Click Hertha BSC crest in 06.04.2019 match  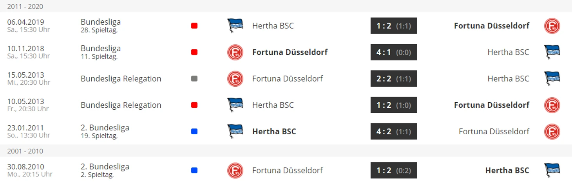pos(235,26)
